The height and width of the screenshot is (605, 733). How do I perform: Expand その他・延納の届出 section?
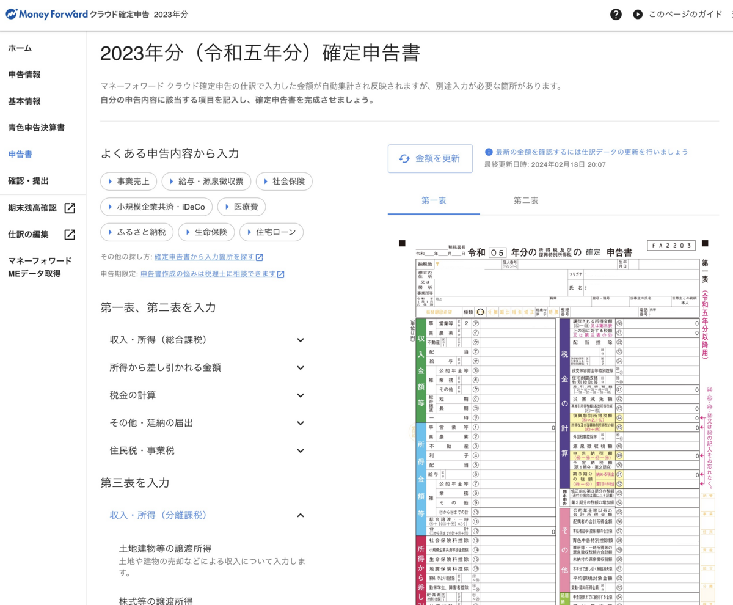pos(206,423)
